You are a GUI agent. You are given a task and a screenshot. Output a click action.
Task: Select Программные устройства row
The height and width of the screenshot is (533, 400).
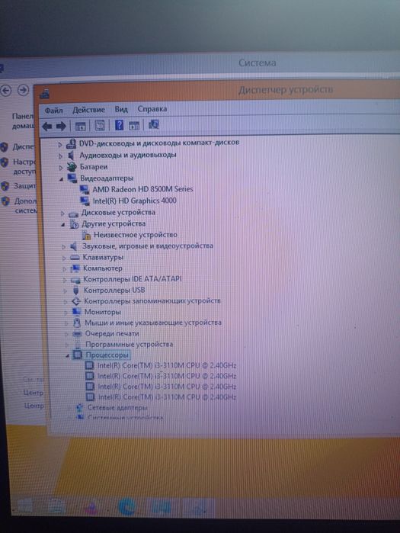(129, 345)
